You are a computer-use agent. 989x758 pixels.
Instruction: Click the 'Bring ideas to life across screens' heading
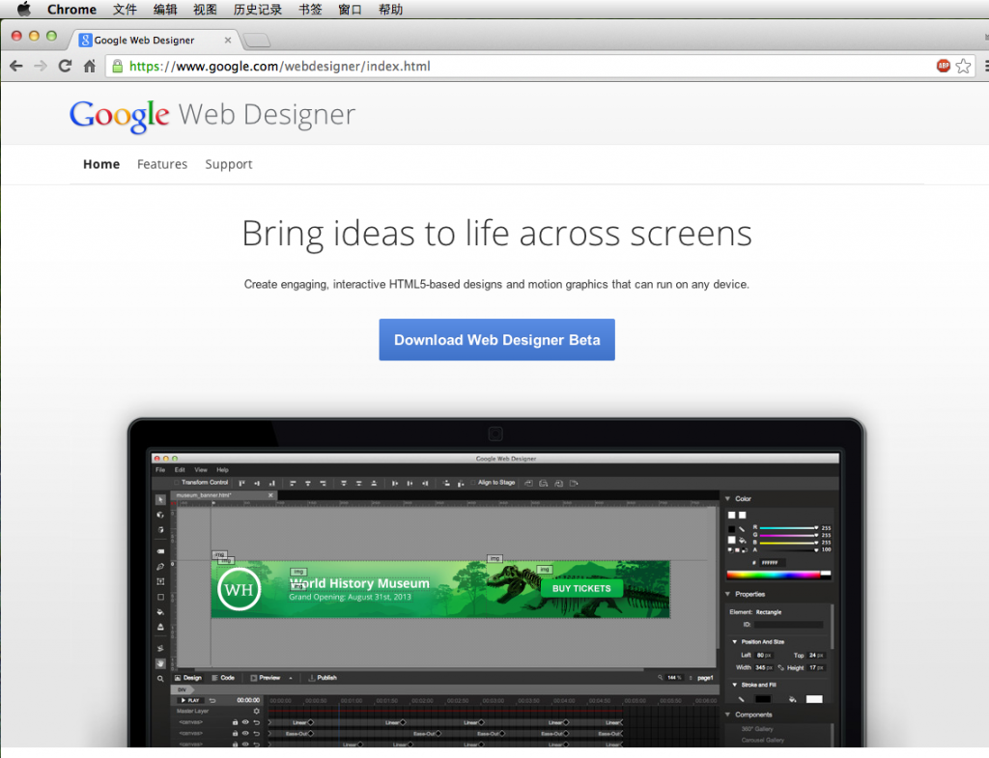(x=497, y=234)
